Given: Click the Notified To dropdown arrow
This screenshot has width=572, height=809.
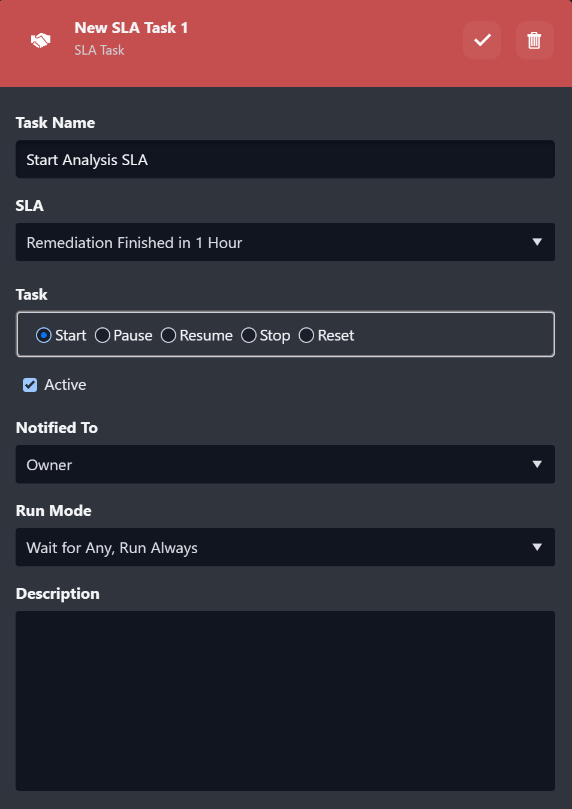Looking at the screenshot, I should coord(537,465).
